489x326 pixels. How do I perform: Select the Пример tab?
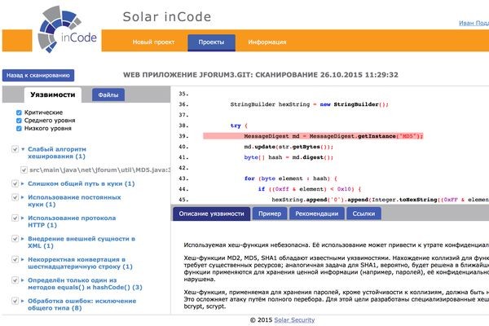pyautogui.click(x=270, y=214)
